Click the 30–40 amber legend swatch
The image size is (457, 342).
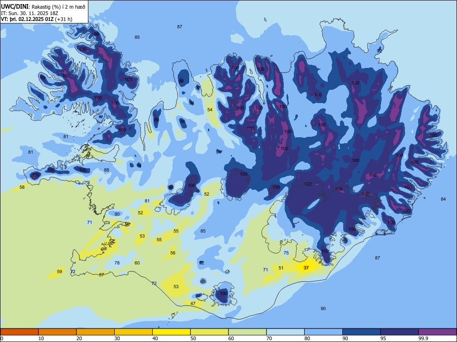pos(133,332)
